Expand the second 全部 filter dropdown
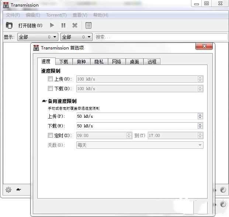Viewport: 229px width, 217px height. pos(76,37)
